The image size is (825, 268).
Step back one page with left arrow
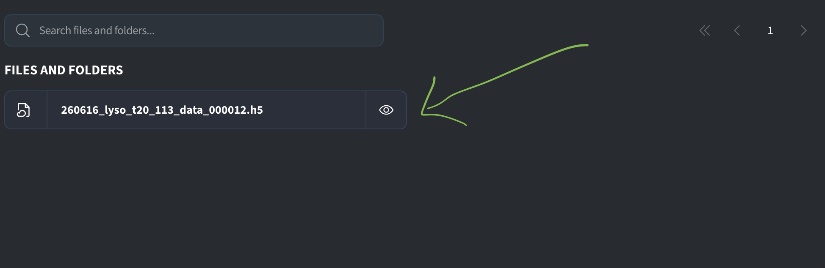point(737,30)
